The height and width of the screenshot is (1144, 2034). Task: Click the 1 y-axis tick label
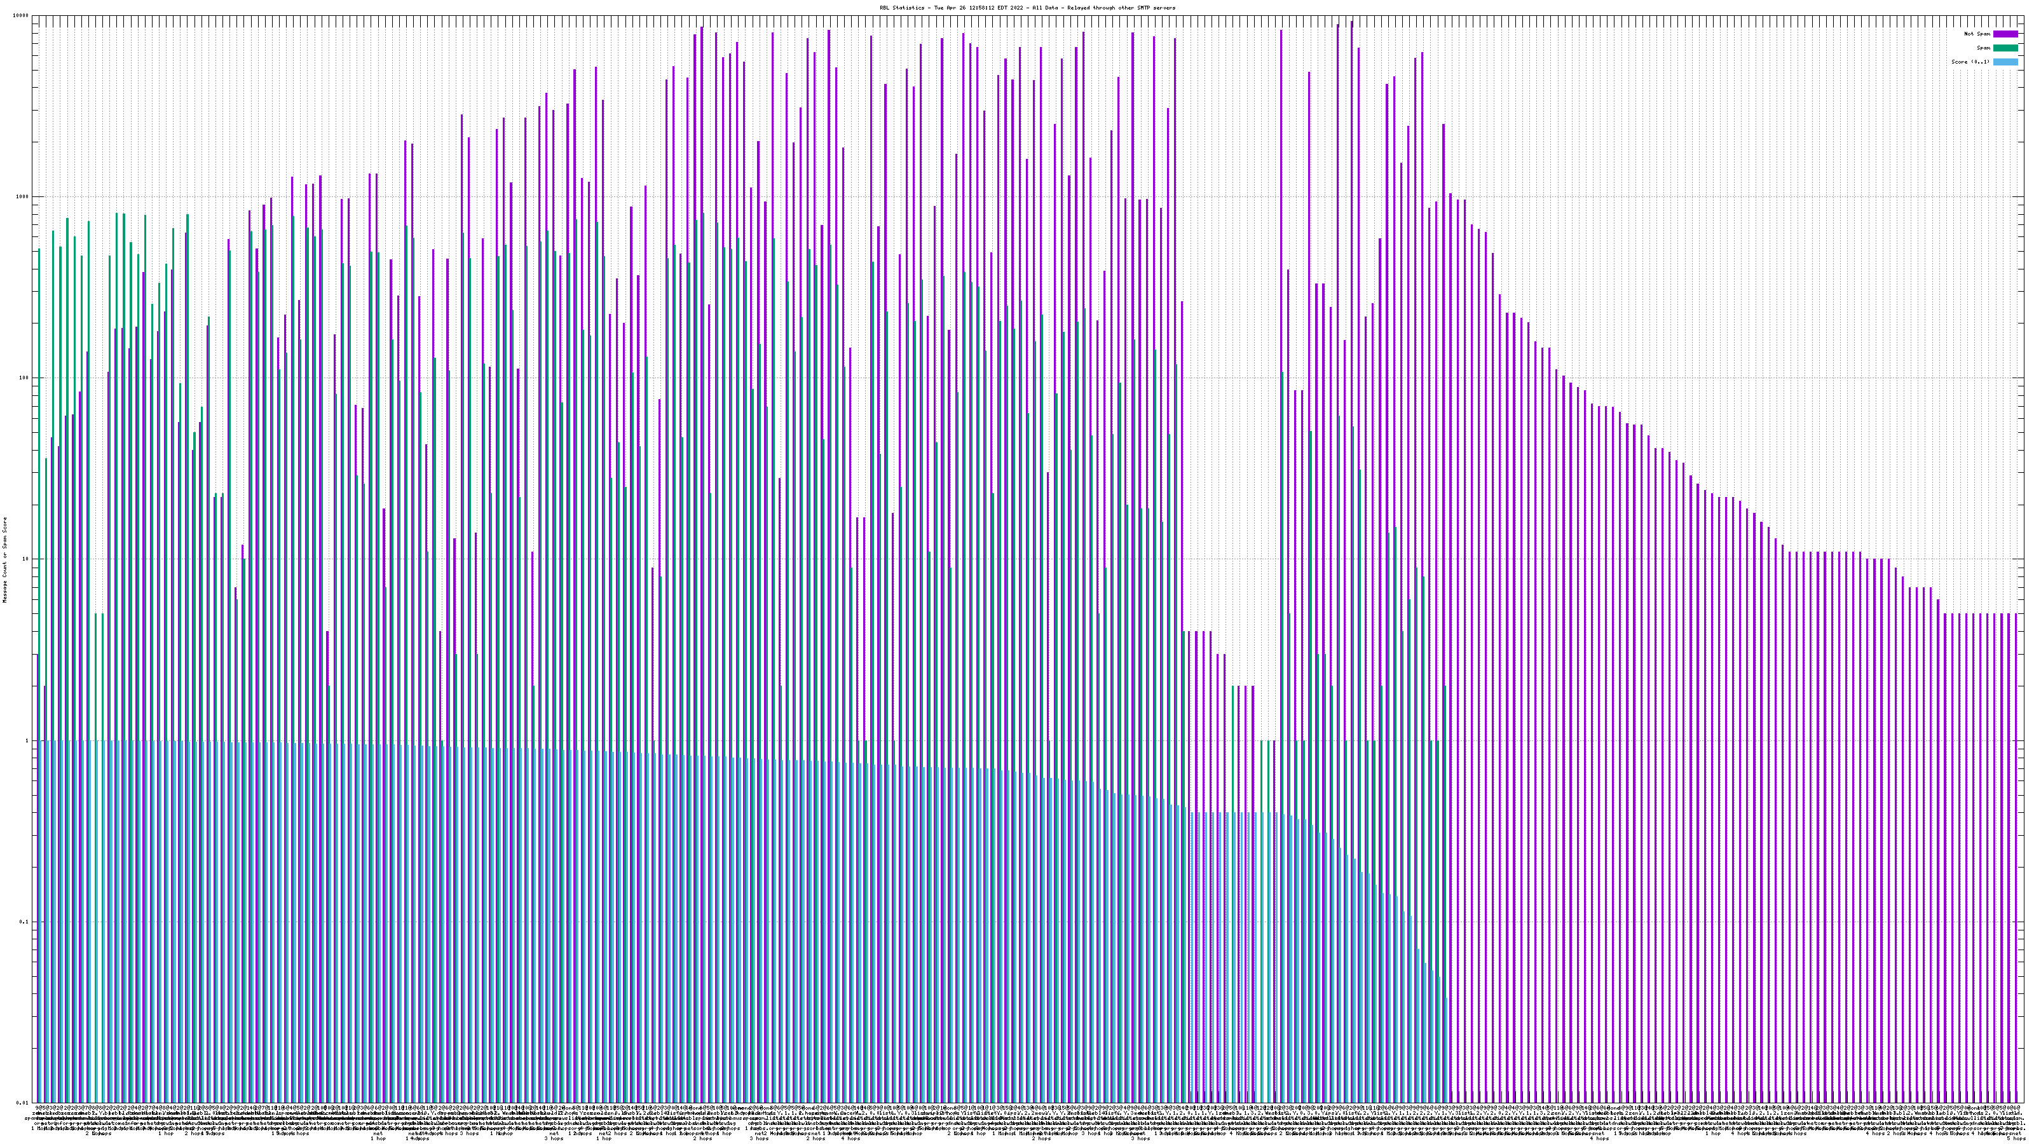coord(27,740)
